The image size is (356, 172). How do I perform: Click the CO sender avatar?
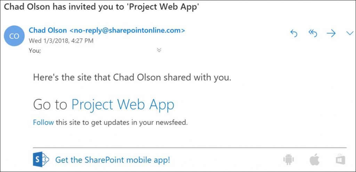coord(14,36)
